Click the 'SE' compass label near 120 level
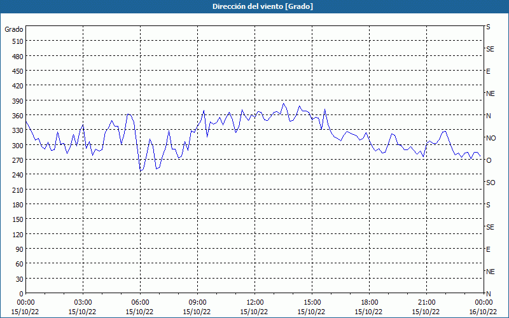Screen dimensions: 509x318 pos(490,227)
